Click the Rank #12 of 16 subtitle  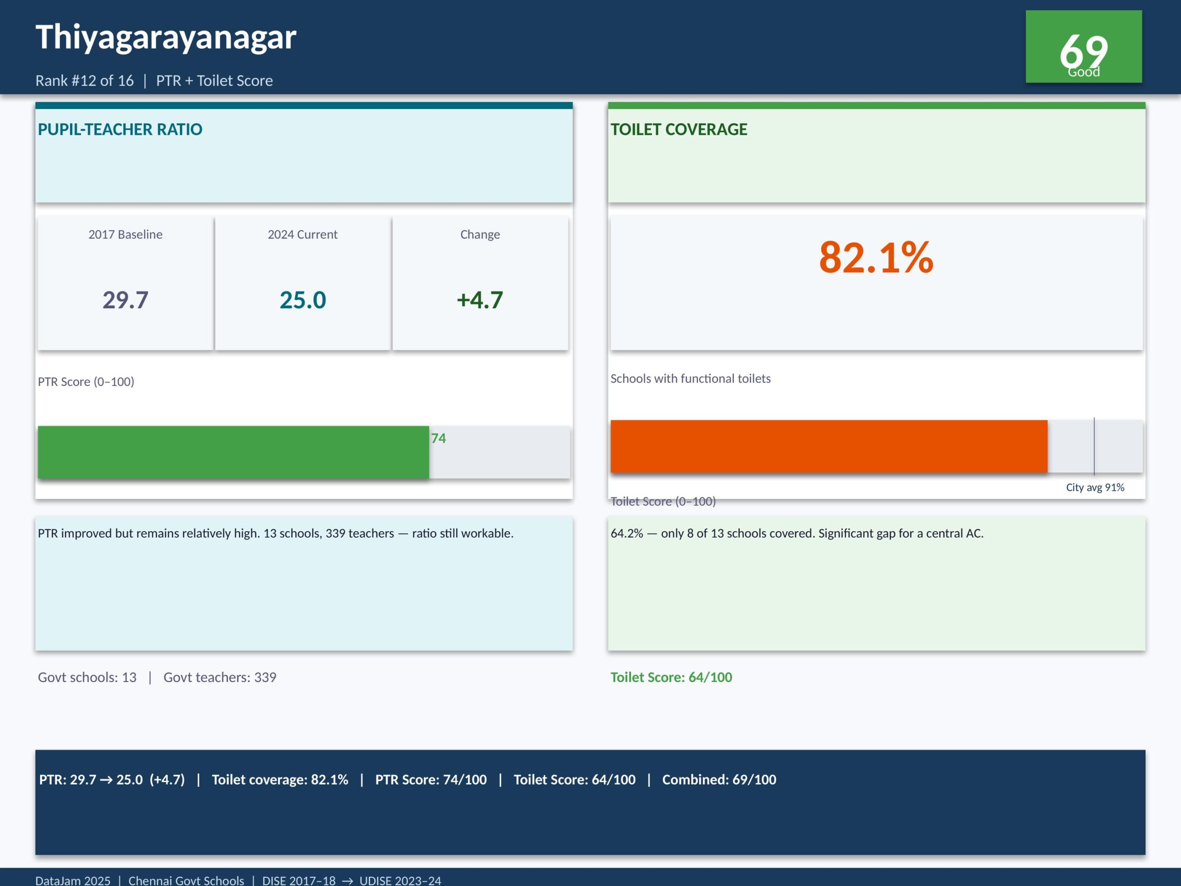point(84,81)
